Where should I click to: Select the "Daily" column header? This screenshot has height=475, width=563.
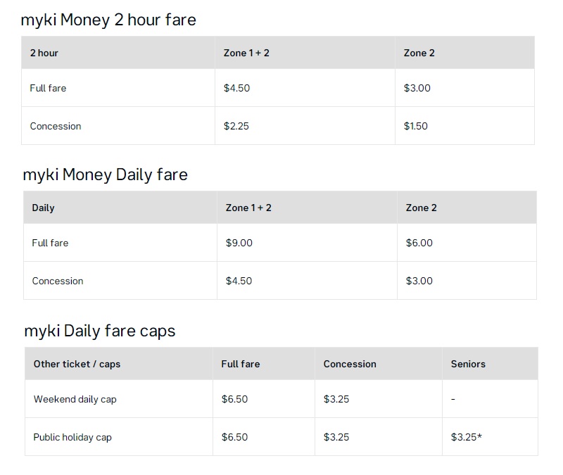[x=43, y=208]
